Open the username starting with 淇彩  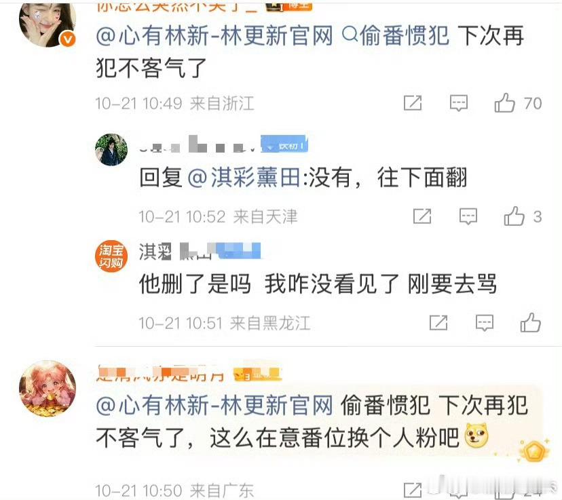pos(200,251)
